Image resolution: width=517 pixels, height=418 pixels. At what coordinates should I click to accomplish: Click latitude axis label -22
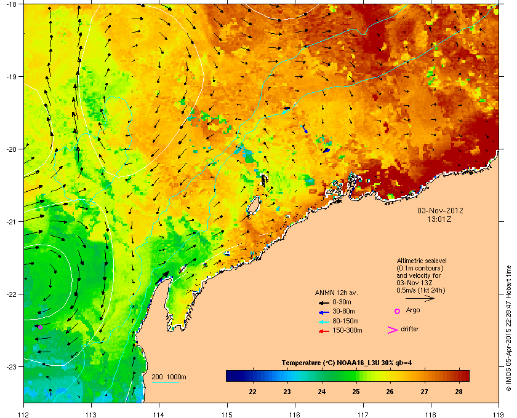(11, 294)
